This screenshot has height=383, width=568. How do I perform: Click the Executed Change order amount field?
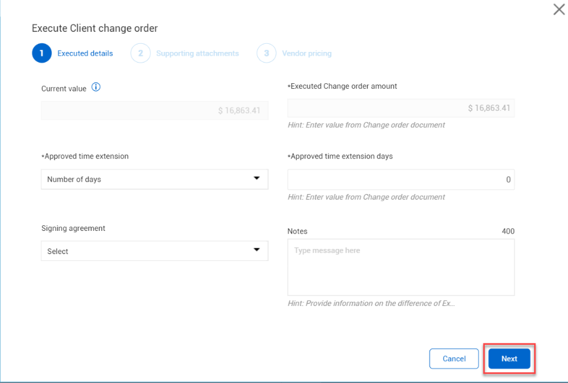(400, 108)
